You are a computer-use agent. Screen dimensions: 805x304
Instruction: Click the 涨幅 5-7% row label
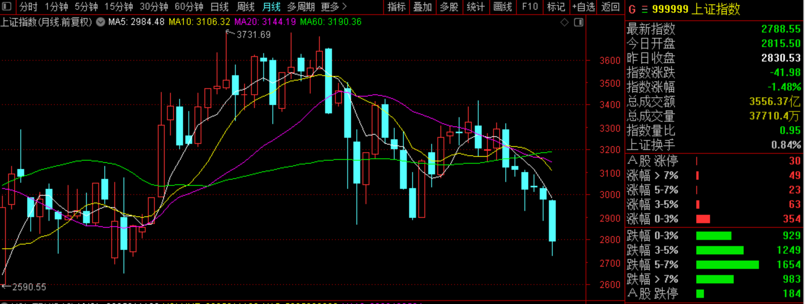(653, 190)
